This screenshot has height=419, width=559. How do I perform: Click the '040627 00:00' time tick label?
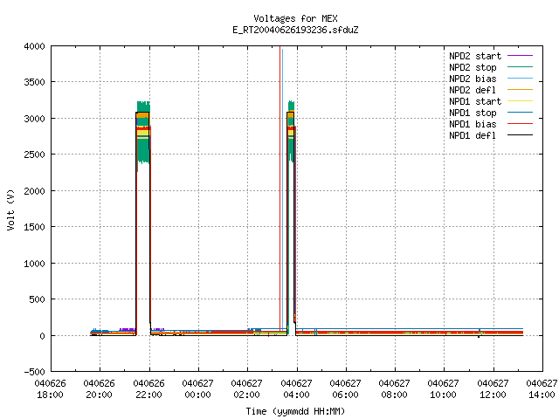coord(198,389)
